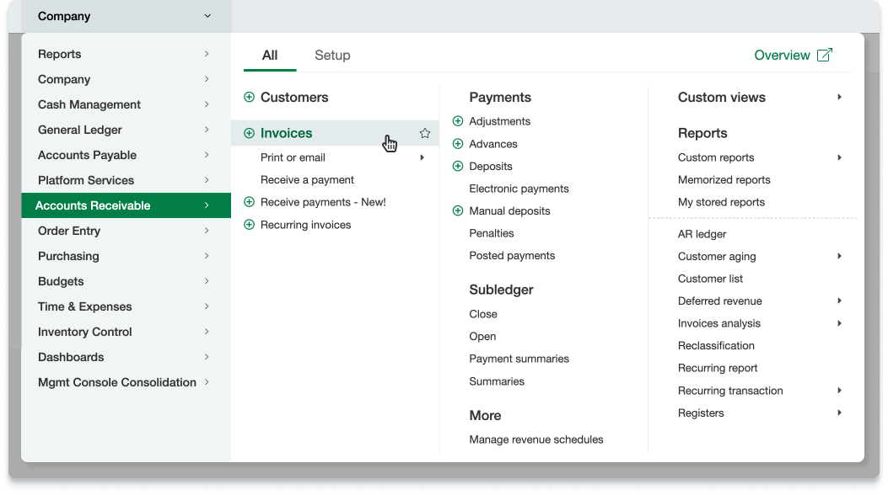This screenshot has width=888, height=495.
Task: Click the plus icon beside Invoices
Action: pyautogui.click(x=249, y=133)
